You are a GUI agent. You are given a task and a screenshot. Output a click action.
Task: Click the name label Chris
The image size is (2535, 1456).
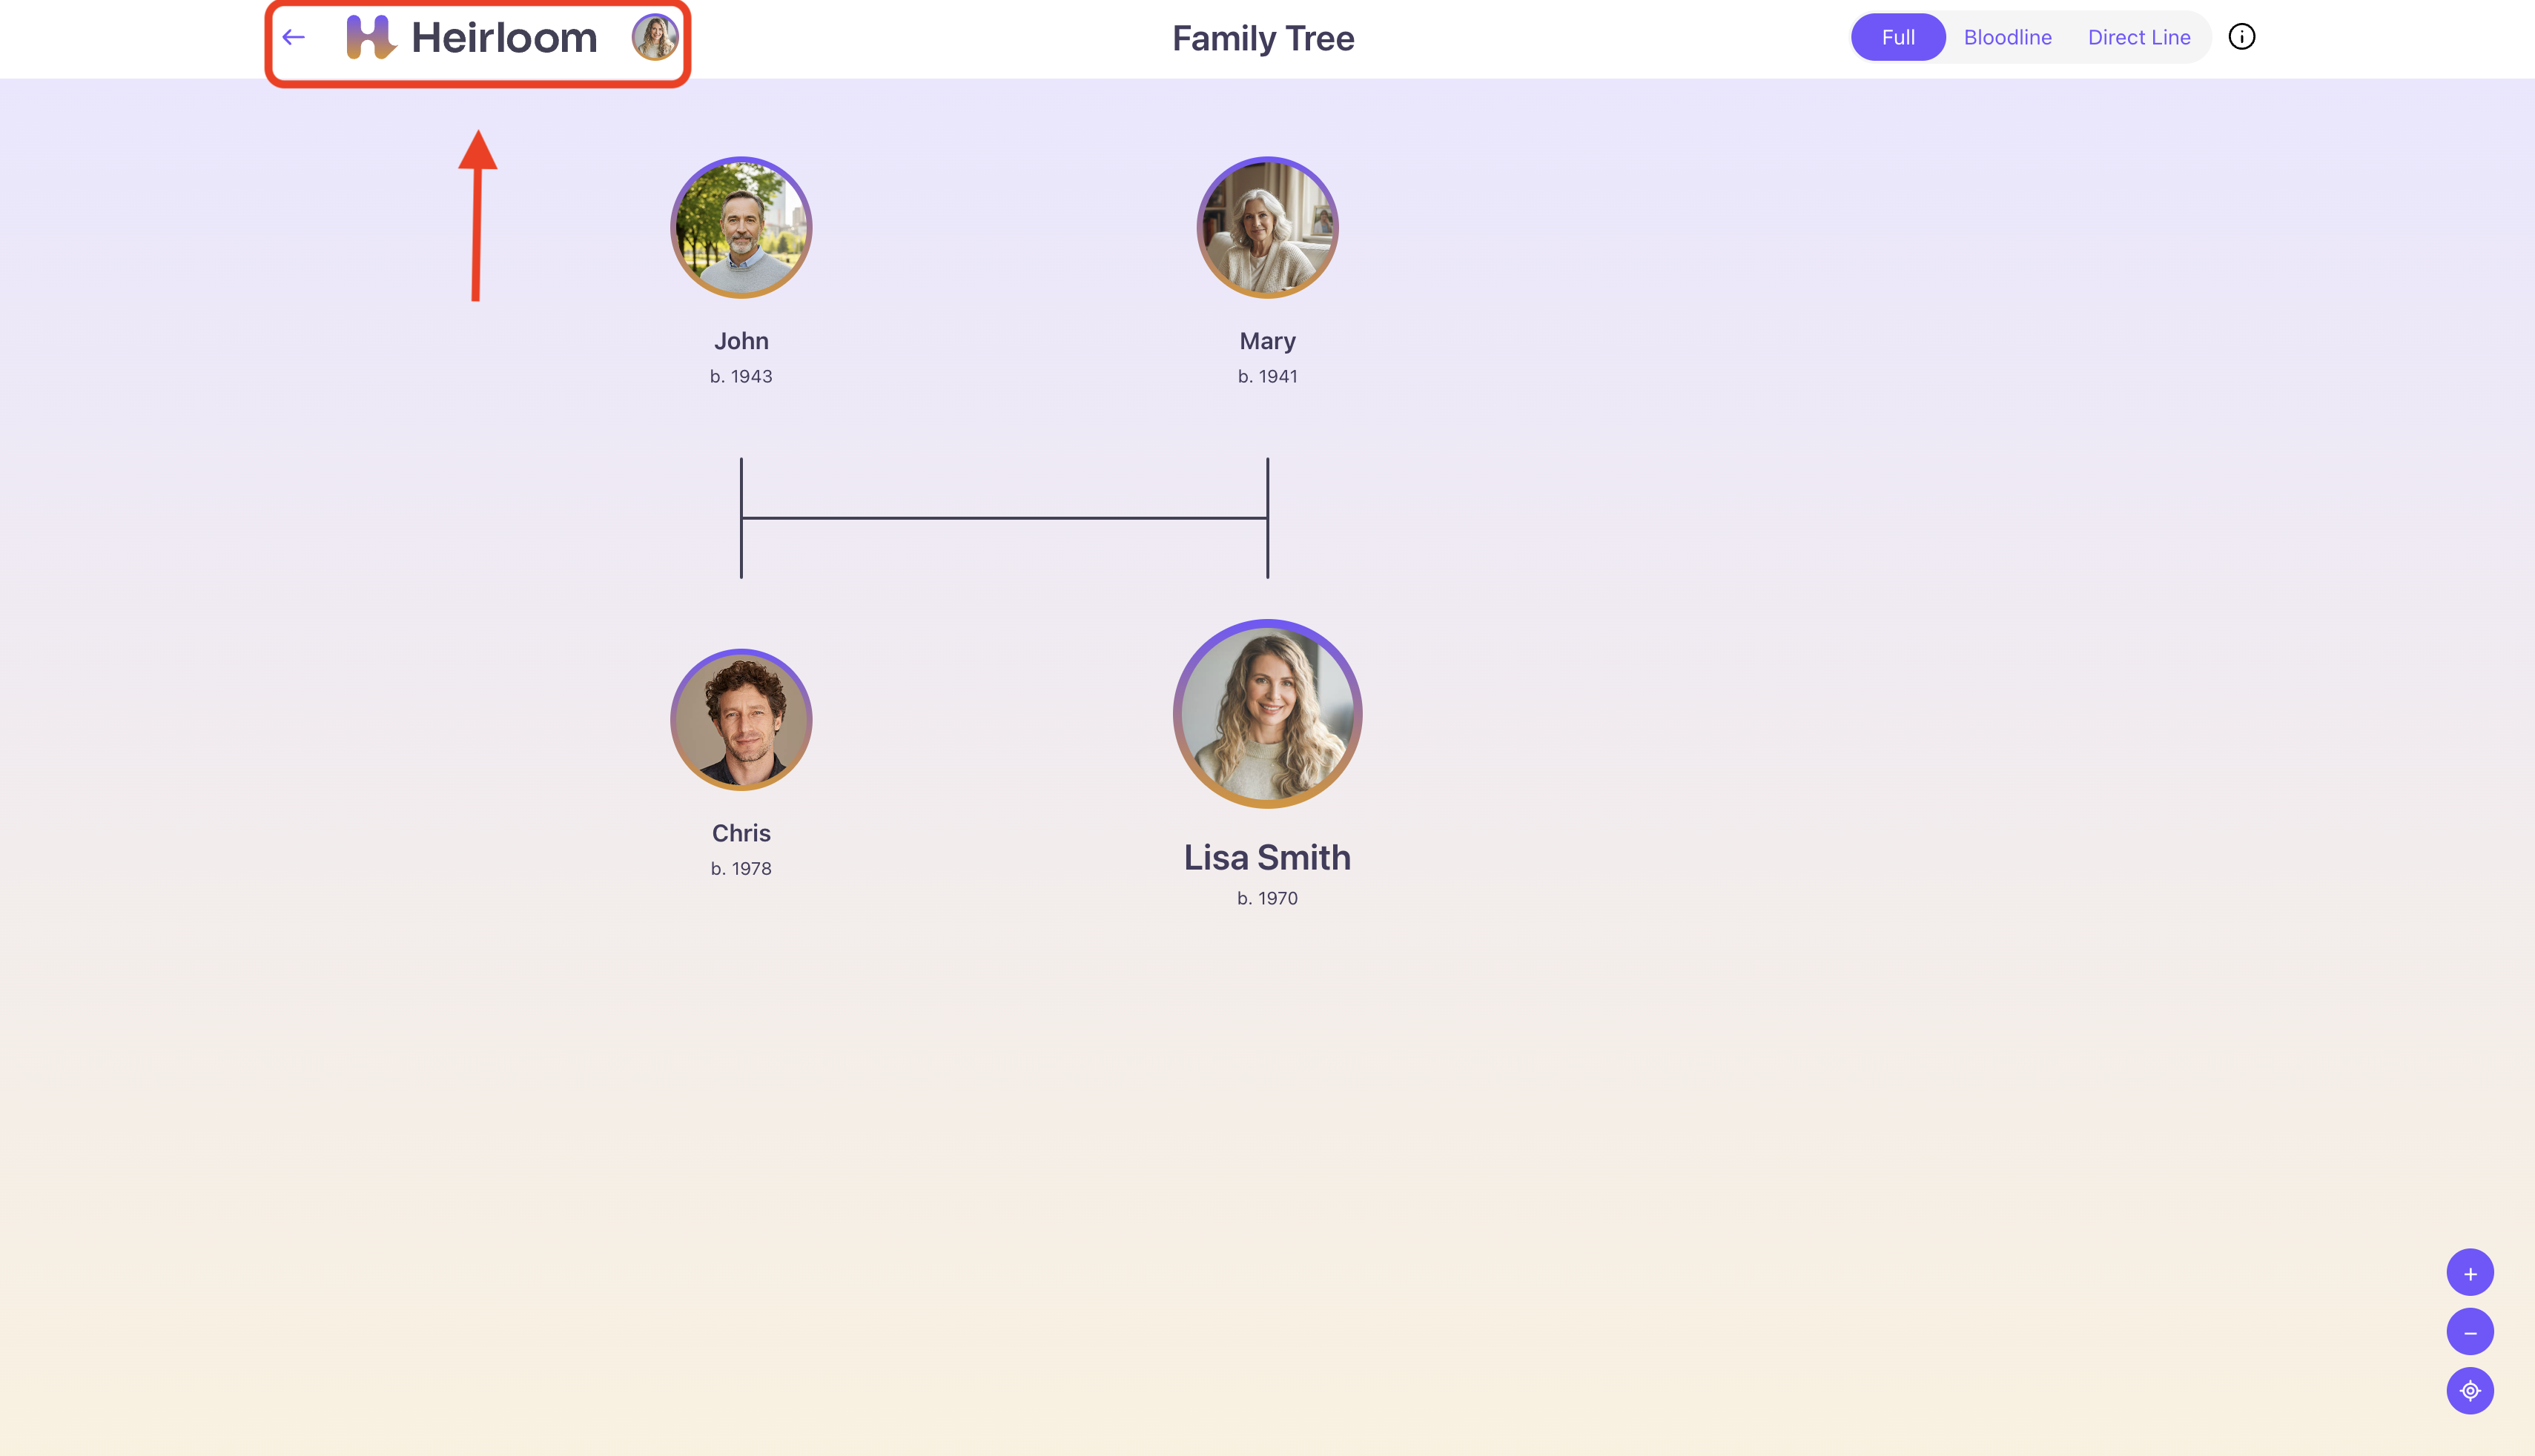(x=741, y=833)
